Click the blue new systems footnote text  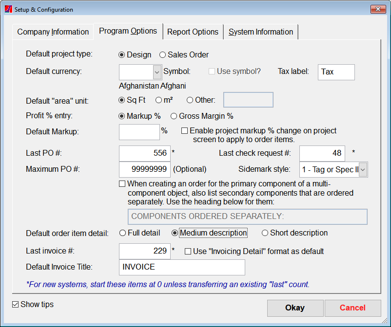pyautogui.click(x=168, y=285)
